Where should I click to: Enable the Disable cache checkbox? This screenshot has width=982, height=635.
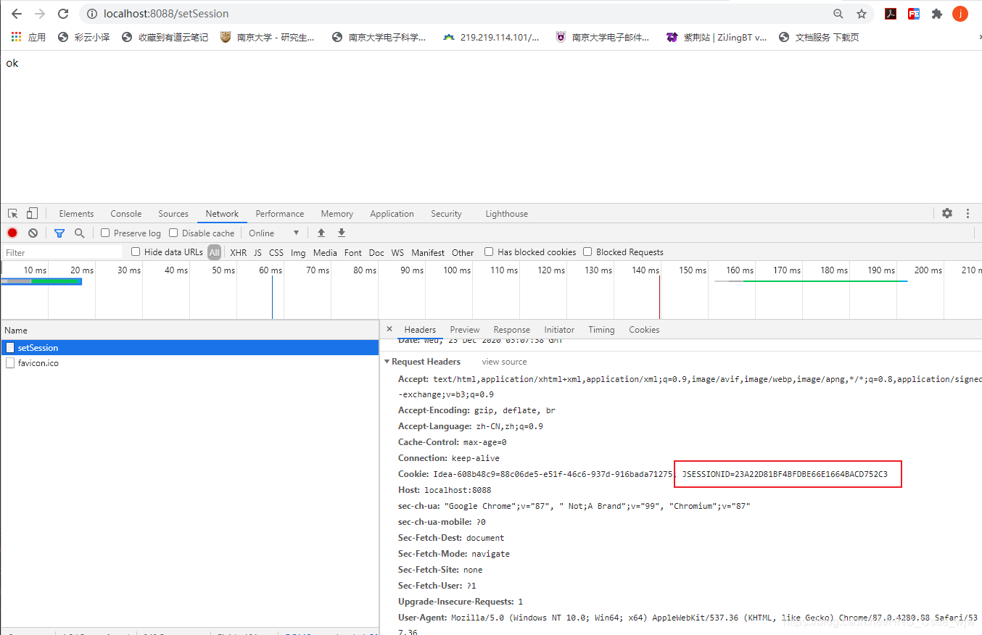pyautogui.click(x=173, y=233)
